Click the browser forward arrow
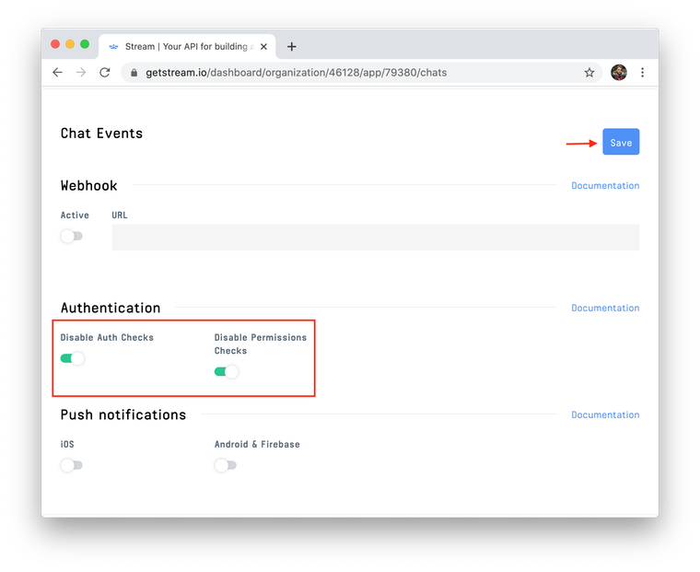 tap(81, 73)
